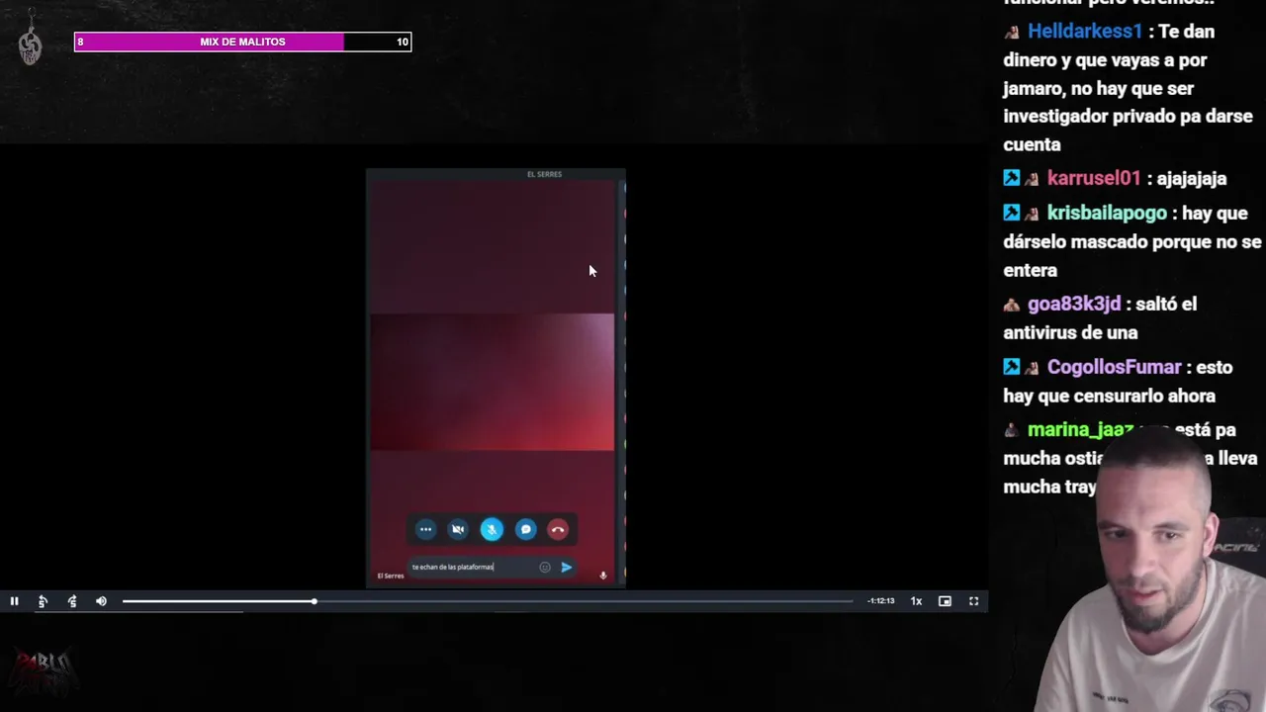Mute the video player volume

(101, 601)
